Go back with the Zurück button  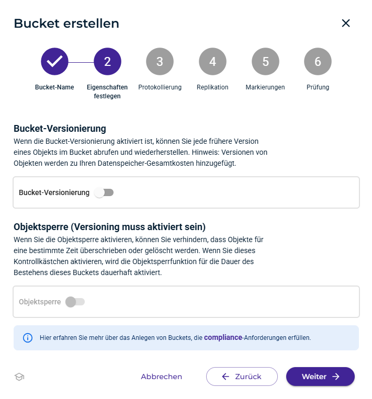[x=242, y=377]
